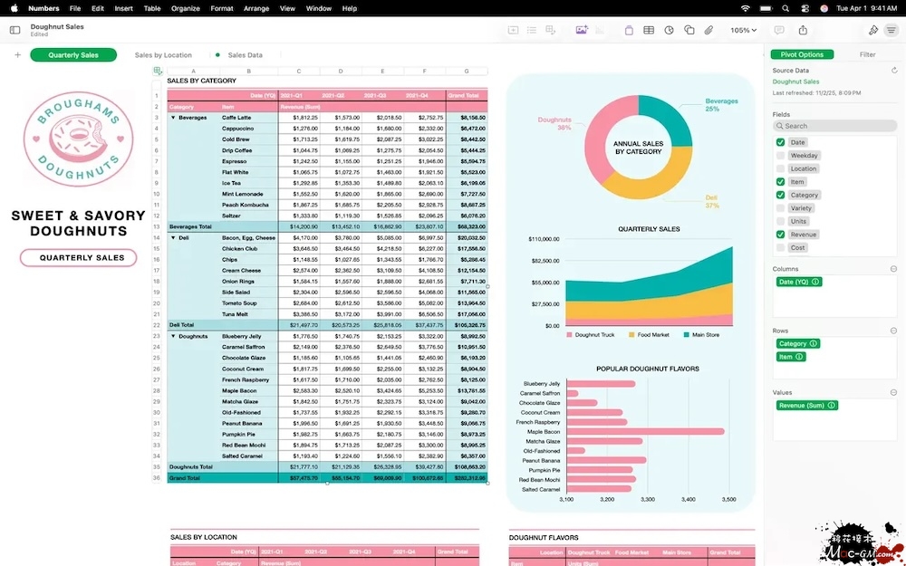Switch to the Filter tab

tap(867, 55)
